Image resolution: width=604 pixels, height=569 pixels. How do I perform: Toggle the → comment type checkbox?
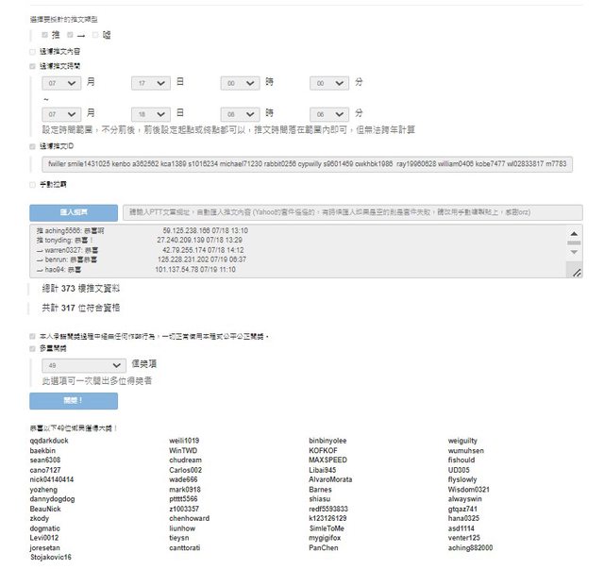click(x=70, y=35)
